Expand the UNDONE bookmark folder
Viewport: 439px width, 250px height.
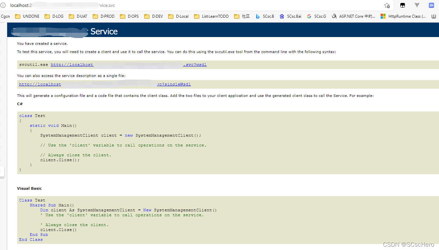click(x=27, y=16)
